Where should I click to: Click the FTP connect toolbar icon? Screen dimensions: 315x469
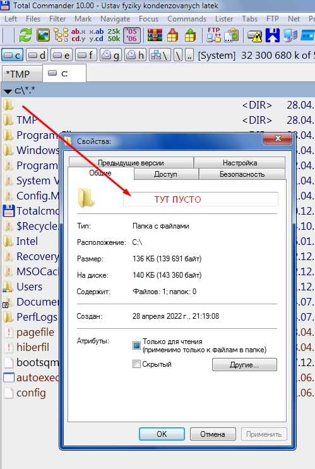click(x=213, y=35)
